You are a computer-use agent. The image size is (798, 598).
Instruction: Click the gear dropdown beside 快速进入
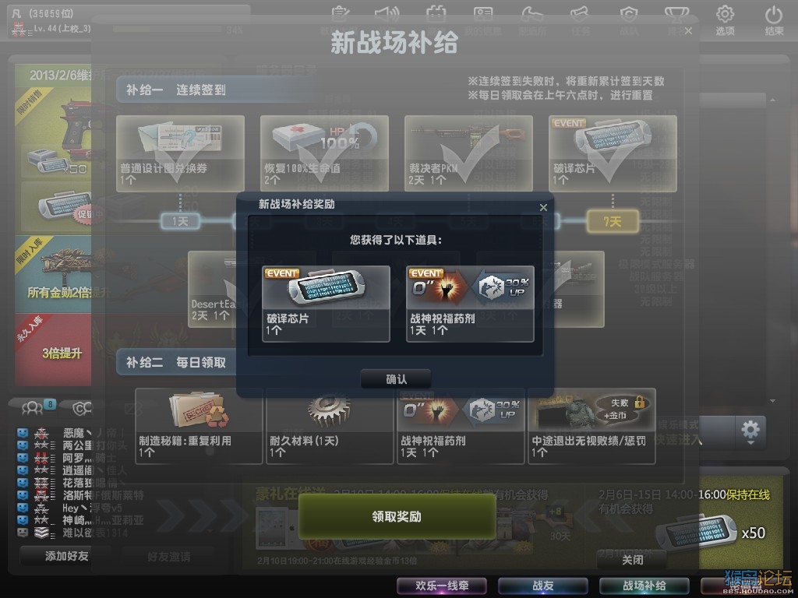pos(750,432)
